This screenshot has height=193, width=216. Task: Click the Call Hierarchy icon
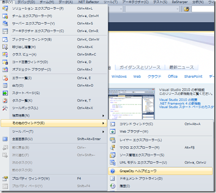5,47
